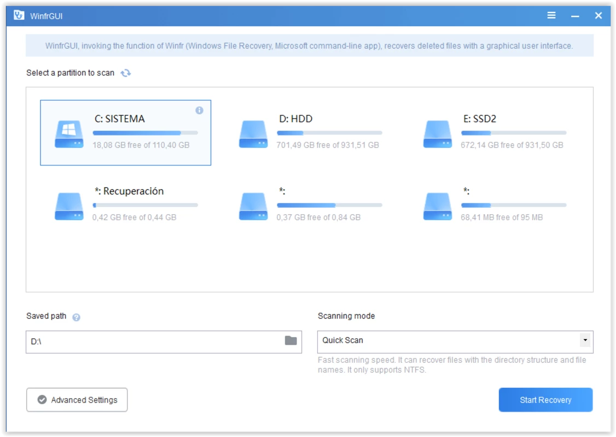
Task: Click the E: SSD2 usage bar
Action: (514, 133)
